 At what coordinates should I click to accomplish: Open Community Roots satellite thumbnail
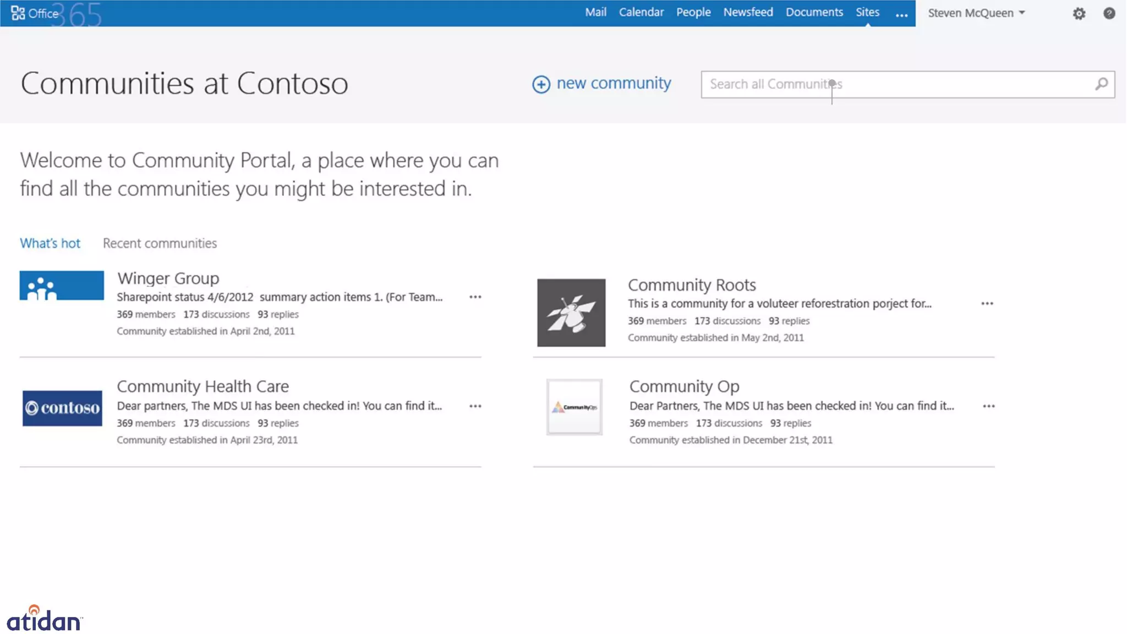click(x=571, y=313)
